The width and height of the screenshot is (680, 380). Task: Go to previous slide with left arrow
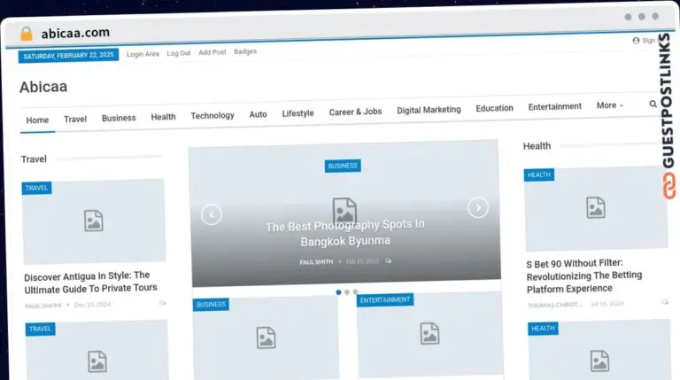(x=211, y=213)
